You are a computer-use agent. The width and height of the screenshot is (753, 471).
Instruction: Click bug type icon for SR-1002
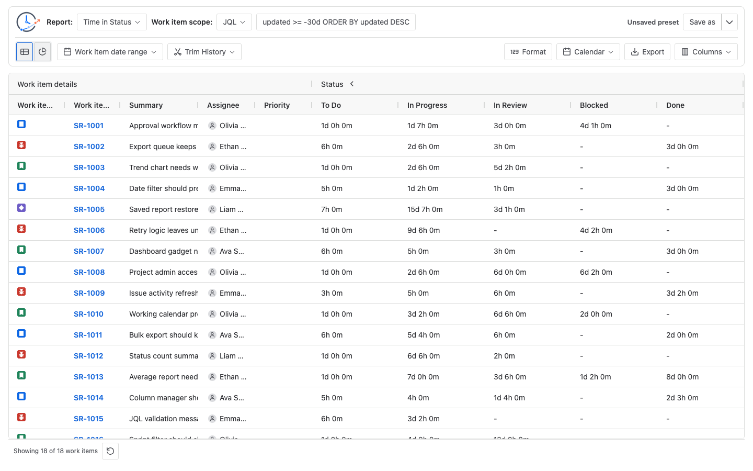click(x=21, y=145)
